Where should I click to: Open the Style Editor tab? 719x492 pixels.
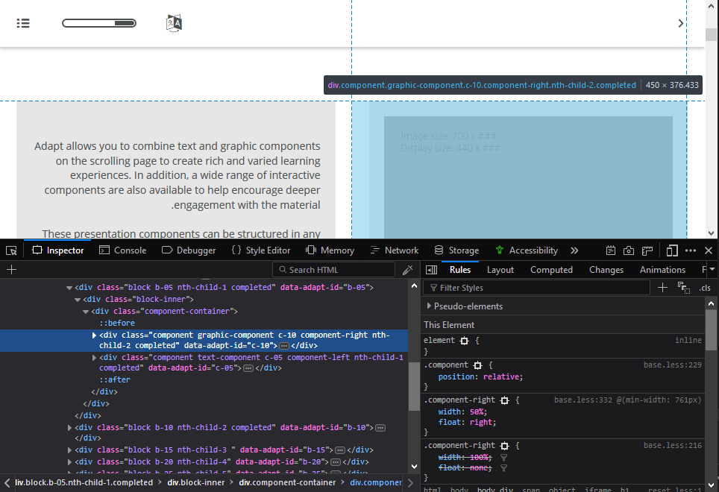click(x=261, y=250)
